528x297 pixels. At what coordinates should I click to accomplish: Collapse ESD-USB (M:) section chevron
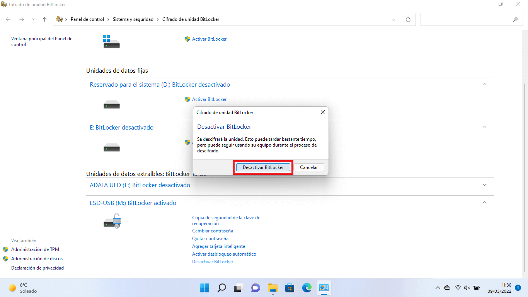click(484, 202)
